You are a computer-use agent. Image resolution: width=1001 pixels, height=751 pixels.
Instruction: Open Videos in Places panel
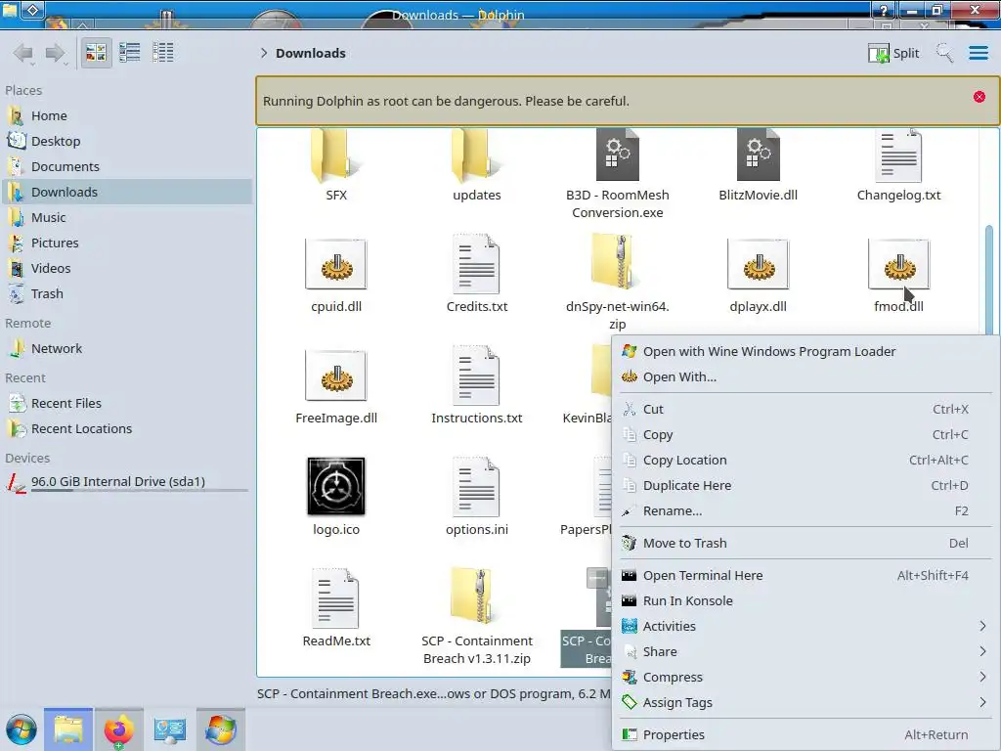click(x=126, y=269)
